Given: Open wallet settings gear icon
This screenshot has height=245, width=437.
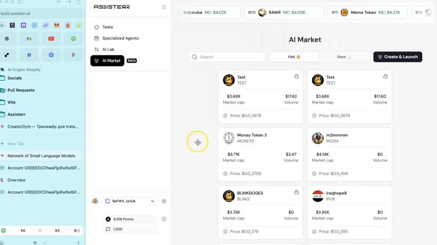Looking at the screenshot, I should [164, 201].
